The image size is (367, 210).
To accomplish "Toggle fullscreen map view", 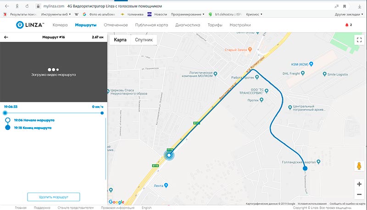I will tap(359, 40).
